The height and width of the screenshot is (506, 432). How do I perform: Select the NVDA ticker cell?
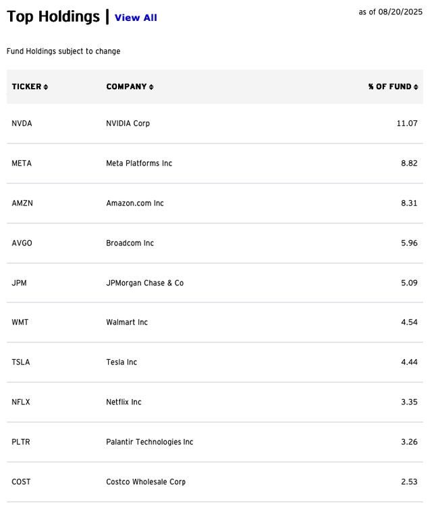click(x=22, y=123)
